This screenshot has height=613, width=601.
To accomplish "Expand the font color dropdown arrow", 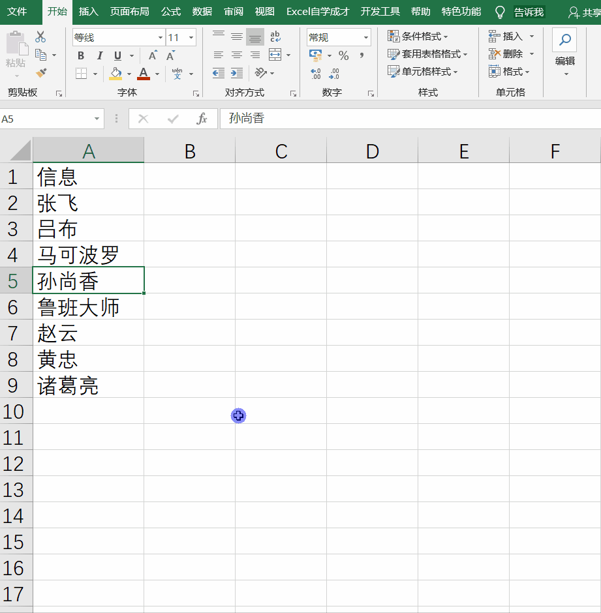I will [x=157, y=74].
